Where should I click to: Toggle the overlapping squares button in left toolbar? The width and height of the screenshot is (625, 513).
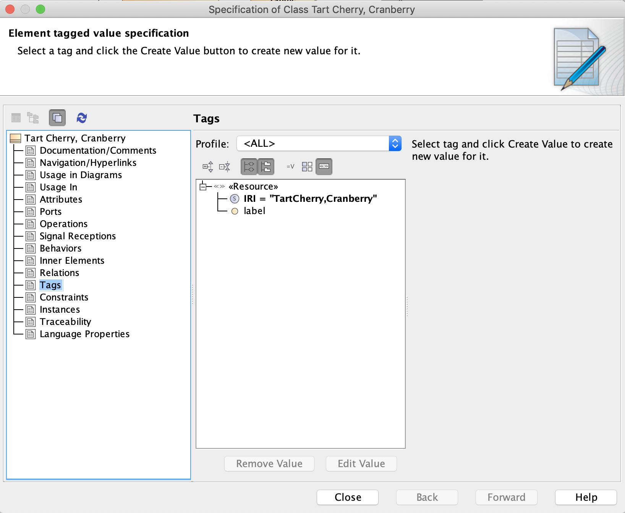click(x=57, y=118)
